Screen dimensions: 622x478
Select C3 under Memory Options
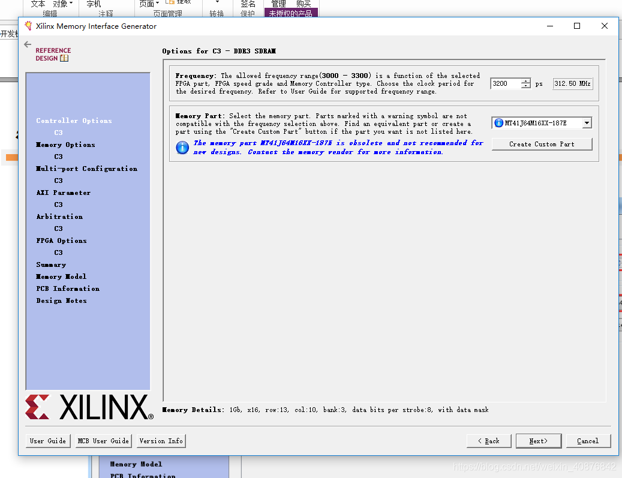[x=58, y=157]
